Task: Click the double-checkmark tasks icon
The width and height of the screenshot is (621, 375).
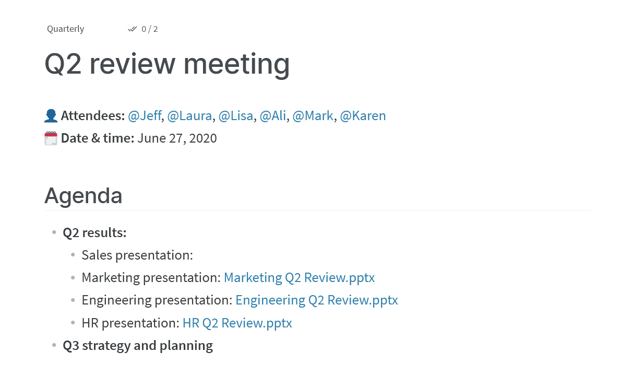Action: 132,29
